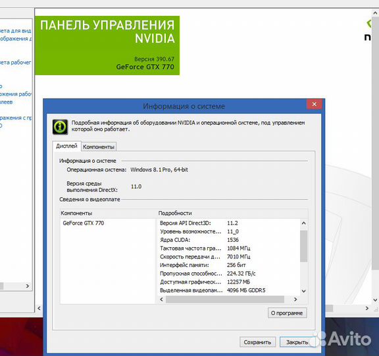Screen dimensions: 379x356
Task: Select the Выделенная видеопамять row
Action: [229, 290]
